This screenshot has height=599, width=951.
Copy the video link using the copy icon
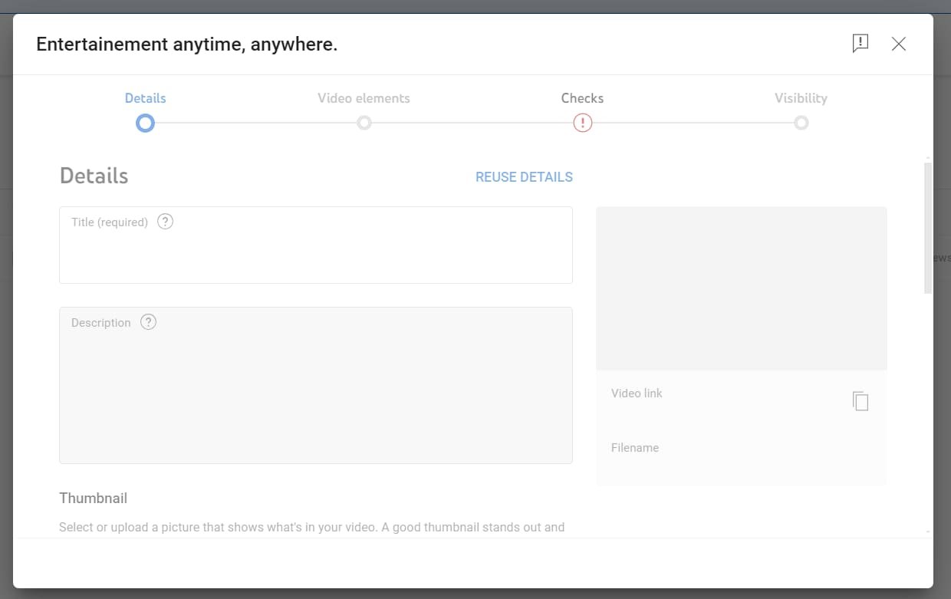coord(861,401)
